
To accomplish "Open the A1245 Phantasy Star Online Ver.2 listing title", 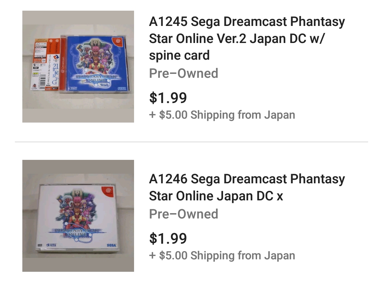I will (x=247, y=38).
